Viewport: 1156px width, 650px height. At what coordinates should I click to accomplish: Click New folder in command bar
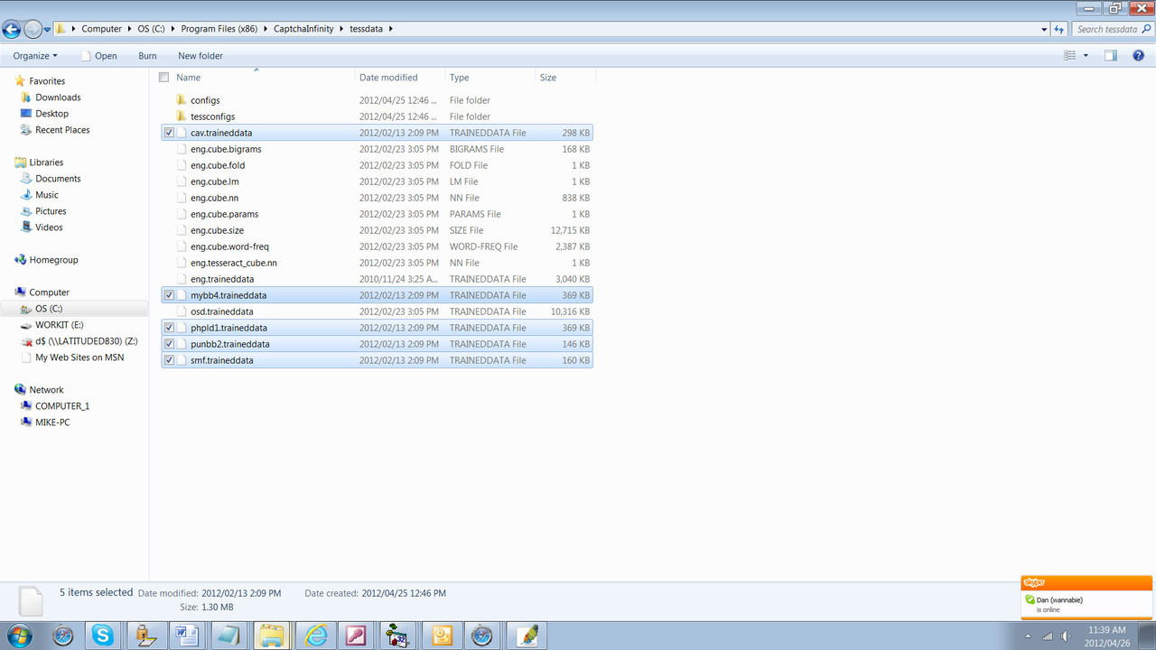click(x=200, y=56)
